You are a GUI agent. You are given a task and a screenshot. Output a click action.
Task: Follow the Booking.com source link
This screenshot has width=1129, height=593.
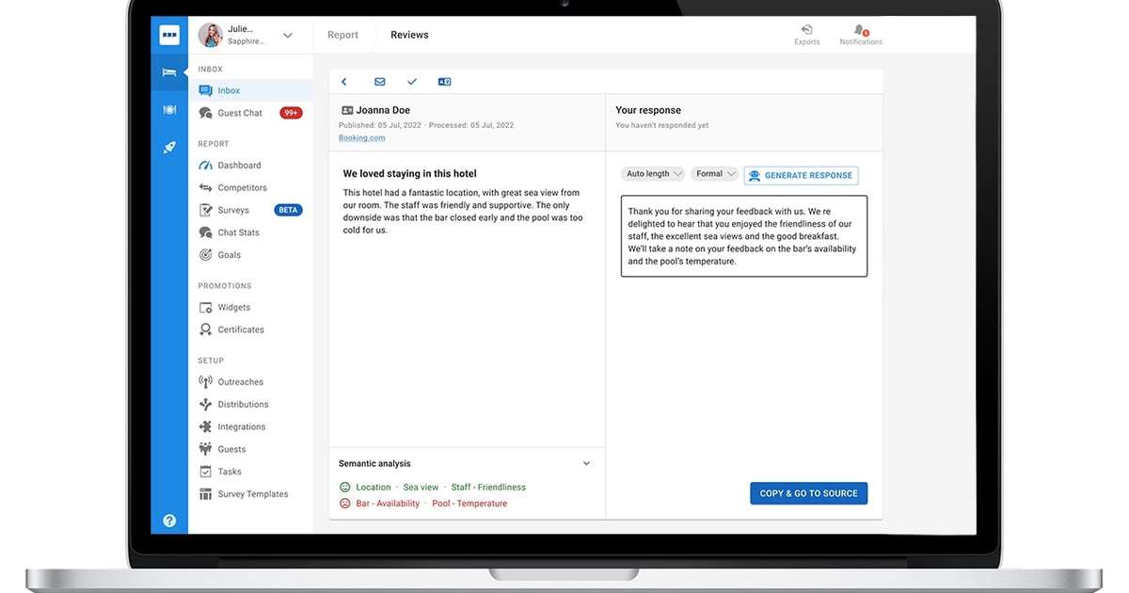[x=361, y=138]
